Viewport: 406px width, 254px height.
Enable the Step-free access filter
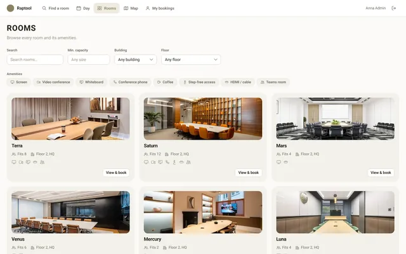[x=199, y=82]
